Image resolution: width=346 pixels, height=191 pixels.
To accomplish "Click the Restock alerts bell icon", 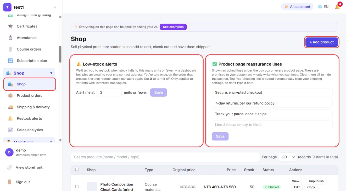I will [x=10, y=118].
